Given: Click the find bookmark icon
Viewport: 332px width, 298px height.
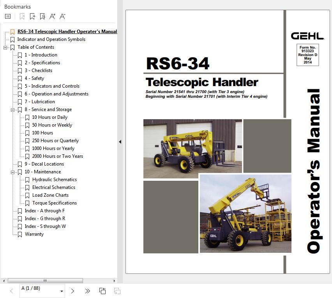Looking at the screenshot, I should click(x=42, y=16).
